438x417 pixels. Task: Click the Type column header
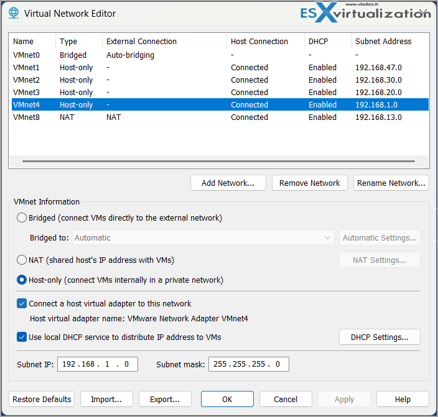pyautogui.click(x=68, y=42)
